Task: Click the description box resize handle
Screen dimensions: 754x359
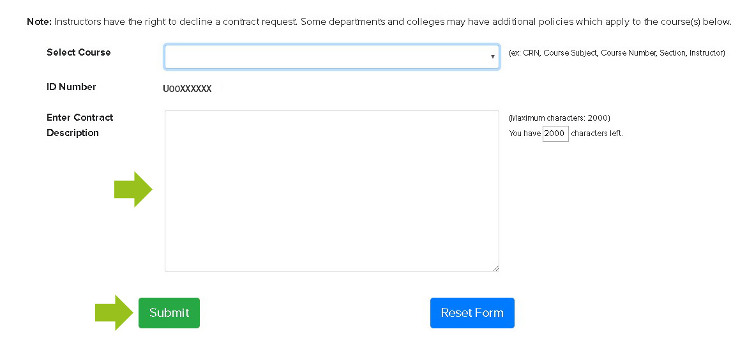Action: (x=495, y=268)
